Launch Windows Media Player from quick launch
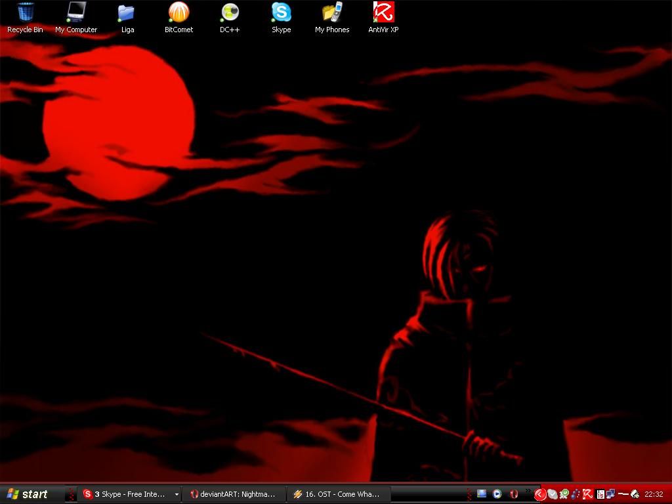Image resolution: width=672 pixels, height=504 pixels. point(497,493)
